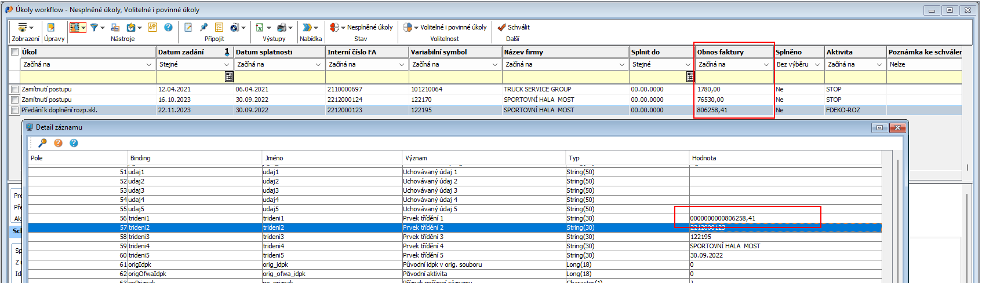The width and height of the screenshot is (982, 283).
Task: Click the calendar picker in Datum zadání filter
Action: 229,76
